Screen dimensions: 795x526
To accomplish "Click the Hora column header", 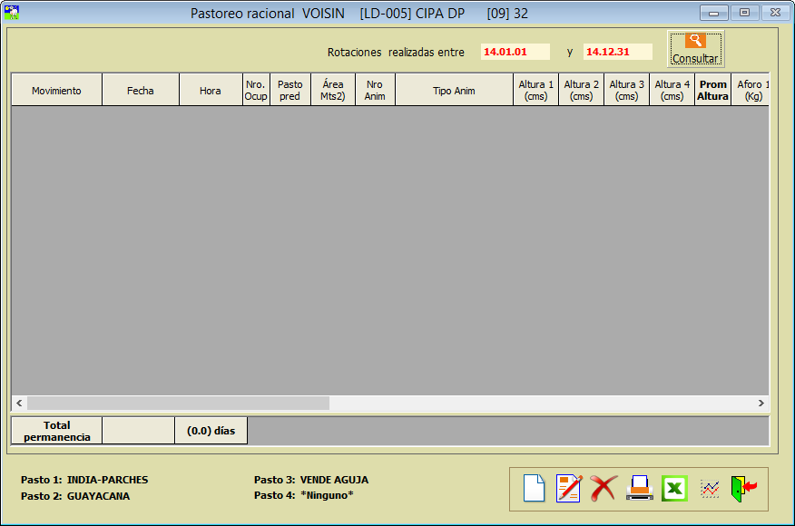I will [211, 91].
